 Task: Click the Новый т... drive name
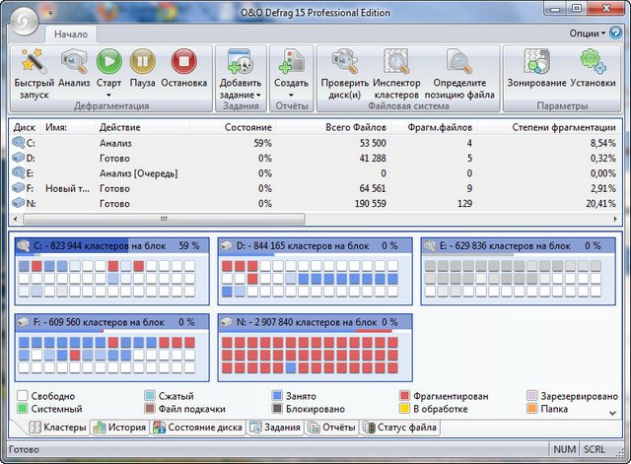67,188
